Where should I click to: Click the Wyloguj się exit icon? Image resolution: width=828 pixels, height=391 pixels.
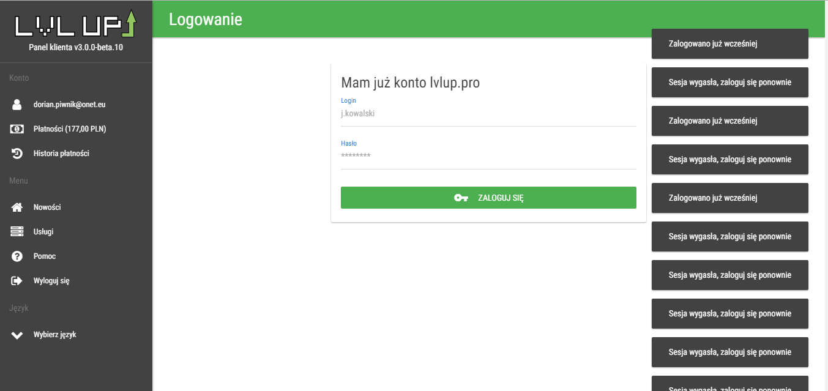[17, 281]
